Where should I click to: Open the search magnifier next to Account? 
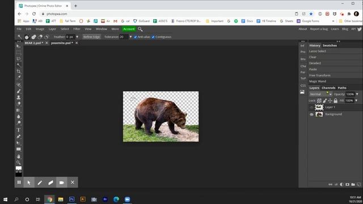tap(140, 29)
